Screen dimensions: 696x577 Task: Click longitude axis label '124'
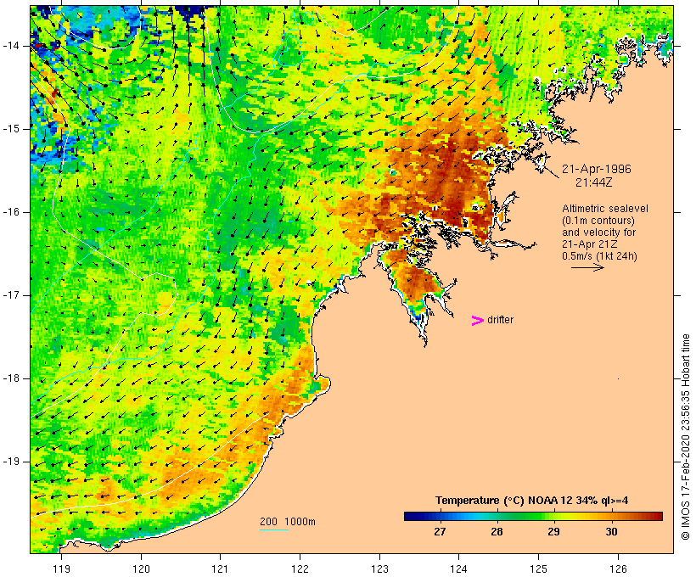pos(458,569)
